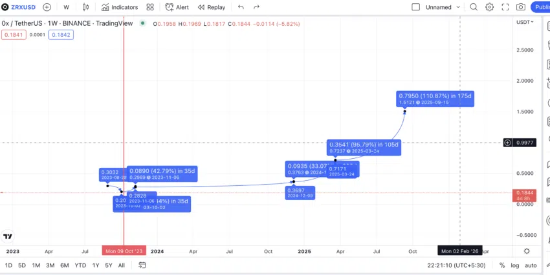Screen dimensions: 550x275
Task: Add a symbol with the plus icon
Action: click(47, 7)
